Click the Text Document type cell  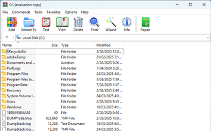pos(73,124)
